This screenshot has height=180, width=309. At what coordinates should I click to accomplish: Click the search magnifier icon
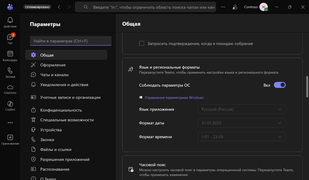pos(85,7)
